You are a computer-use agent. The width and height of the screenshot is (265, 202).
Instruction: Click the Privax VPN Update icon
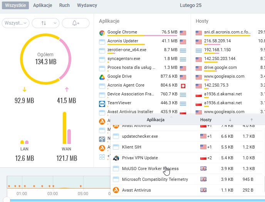point(116,158)
